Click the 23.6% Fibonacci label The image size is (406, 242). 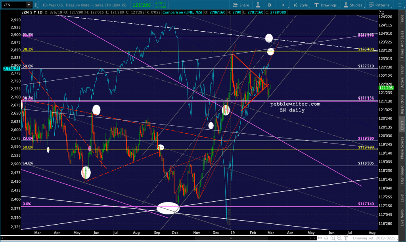point(28,138)
